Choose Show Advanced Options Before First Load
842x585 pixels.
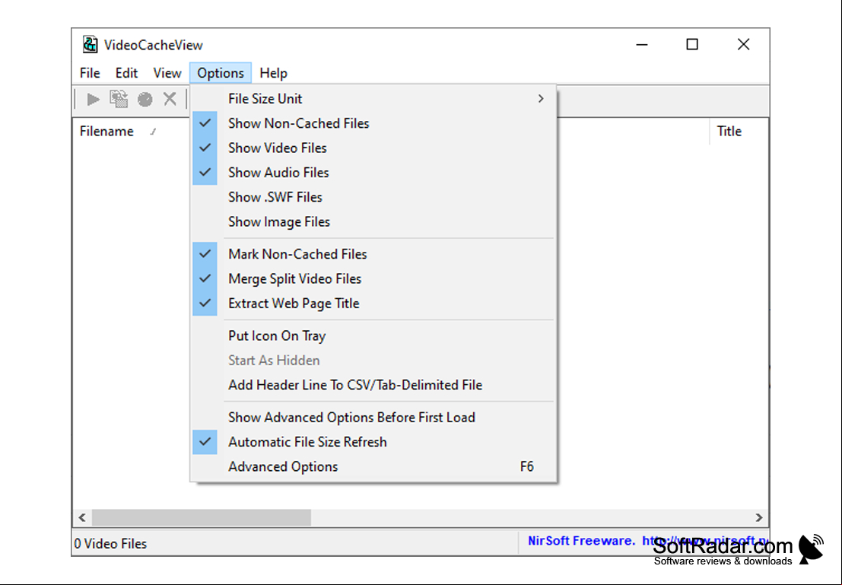pos(373,418)
